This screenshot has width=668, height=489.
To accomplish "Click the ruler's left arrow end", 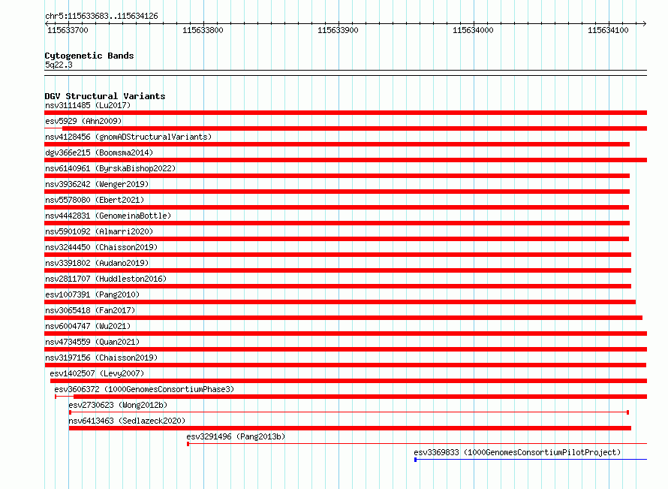I will [47, 24].
